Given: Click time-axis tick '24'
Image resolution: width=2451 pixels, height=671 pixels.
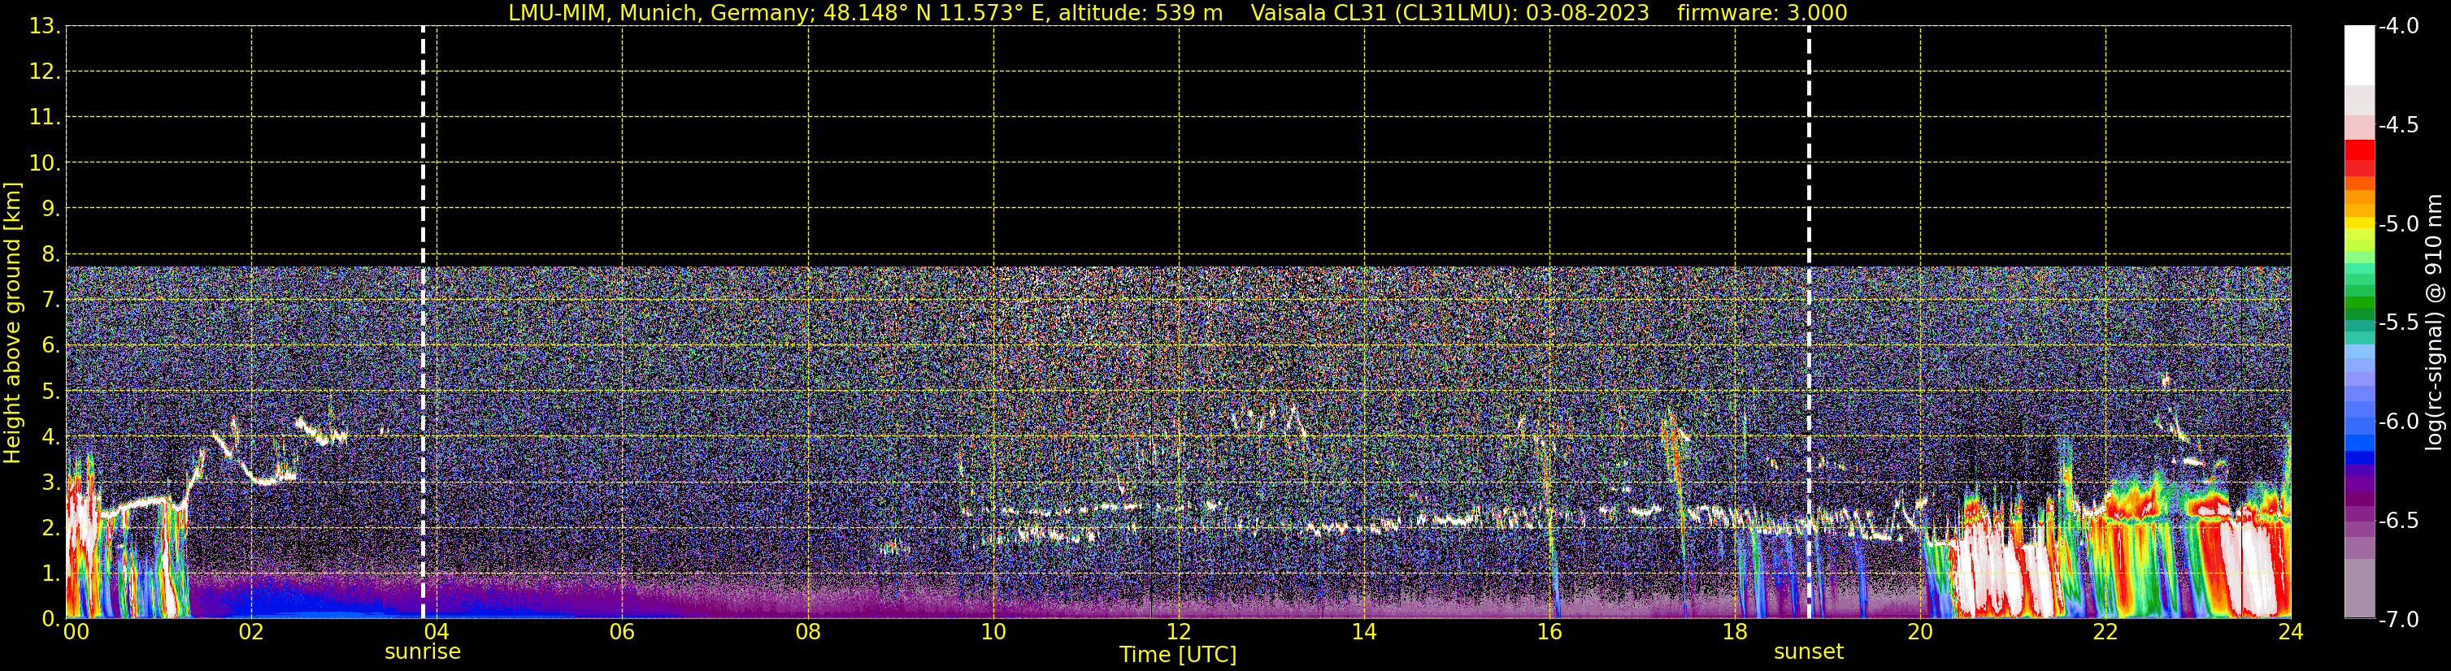Looking at the screenshot, I should click(2291, 632).
